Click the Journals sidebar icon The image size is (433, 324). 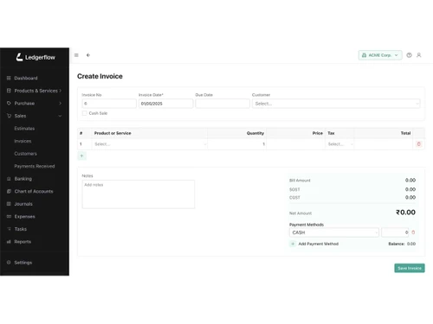point(9,204)
